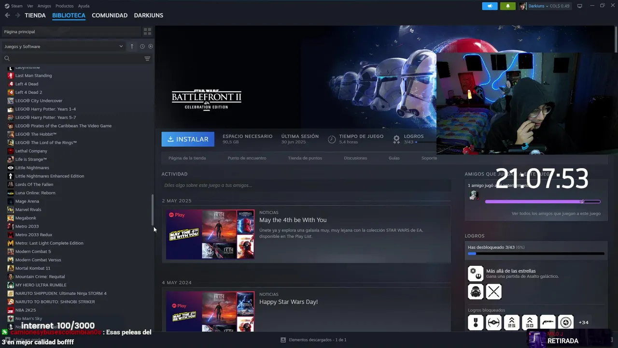
Task: Open the Happy Star Wars Day! headline
Action: tap(288, 302)
